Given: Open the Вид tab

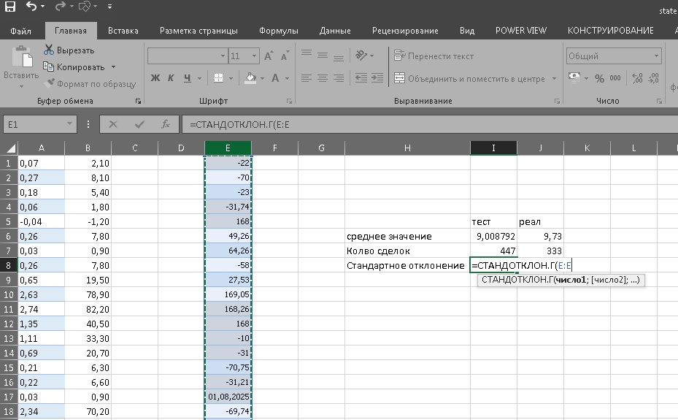Looking at the screenshot, I should [467, 31].
